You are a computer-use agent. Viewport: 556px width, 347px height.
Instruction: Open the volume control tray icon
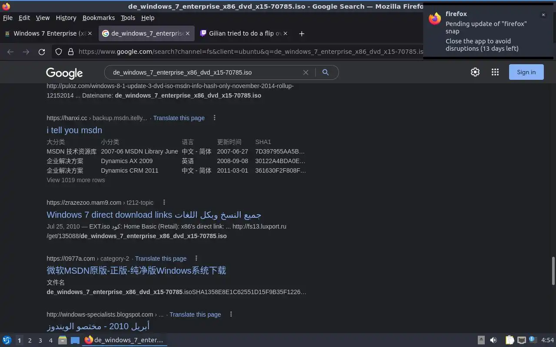coord(493,340)
